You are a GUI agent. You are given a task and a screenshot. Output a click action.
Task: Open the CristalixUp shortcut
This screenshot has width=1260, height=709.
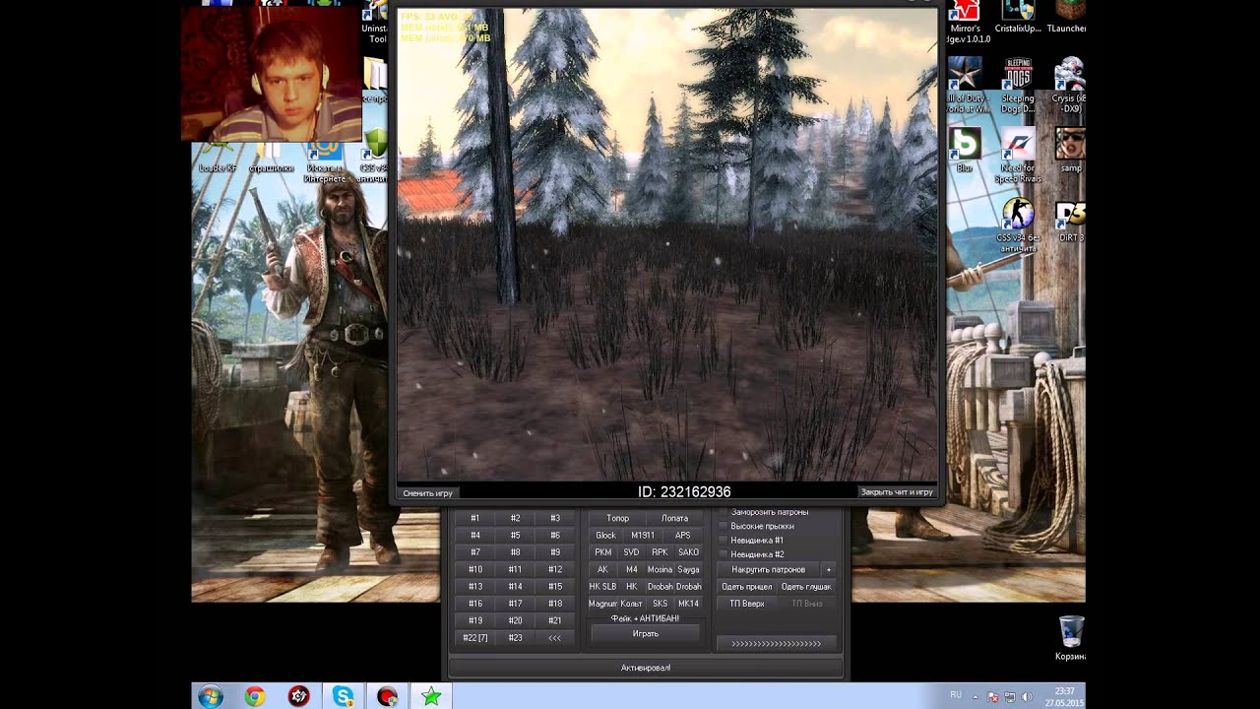(x=1018, y=17)
